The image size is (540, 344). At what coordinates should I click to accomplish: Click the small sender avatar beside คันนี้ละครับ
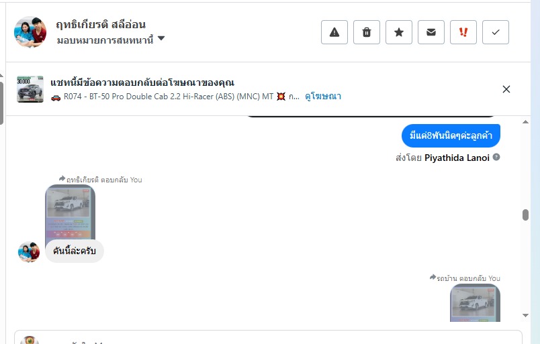click(29, 252)
